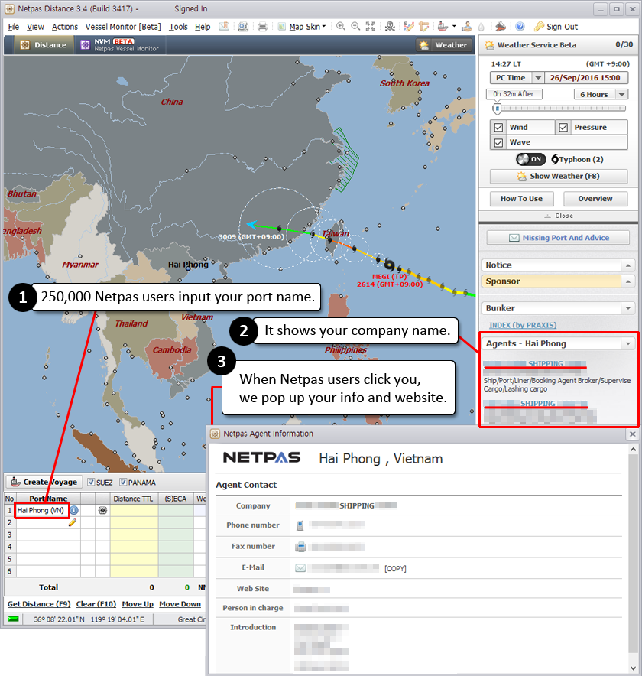Click Show Weather (F8) button
The image size is (642, 676).
(x=559, y=177)
